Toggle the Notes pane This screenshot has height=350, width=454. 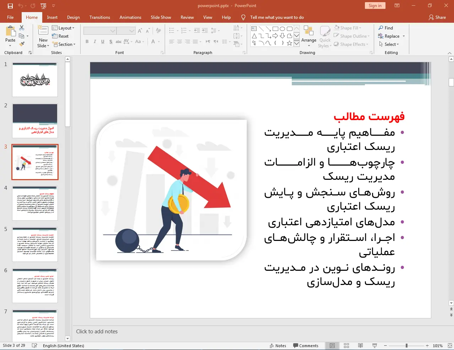pyautogui.click(x=278, y=346)
